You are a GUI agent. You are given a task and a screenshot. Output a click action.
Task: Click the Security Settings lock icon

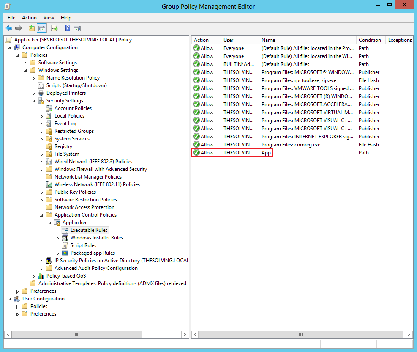tap(41, 101)
